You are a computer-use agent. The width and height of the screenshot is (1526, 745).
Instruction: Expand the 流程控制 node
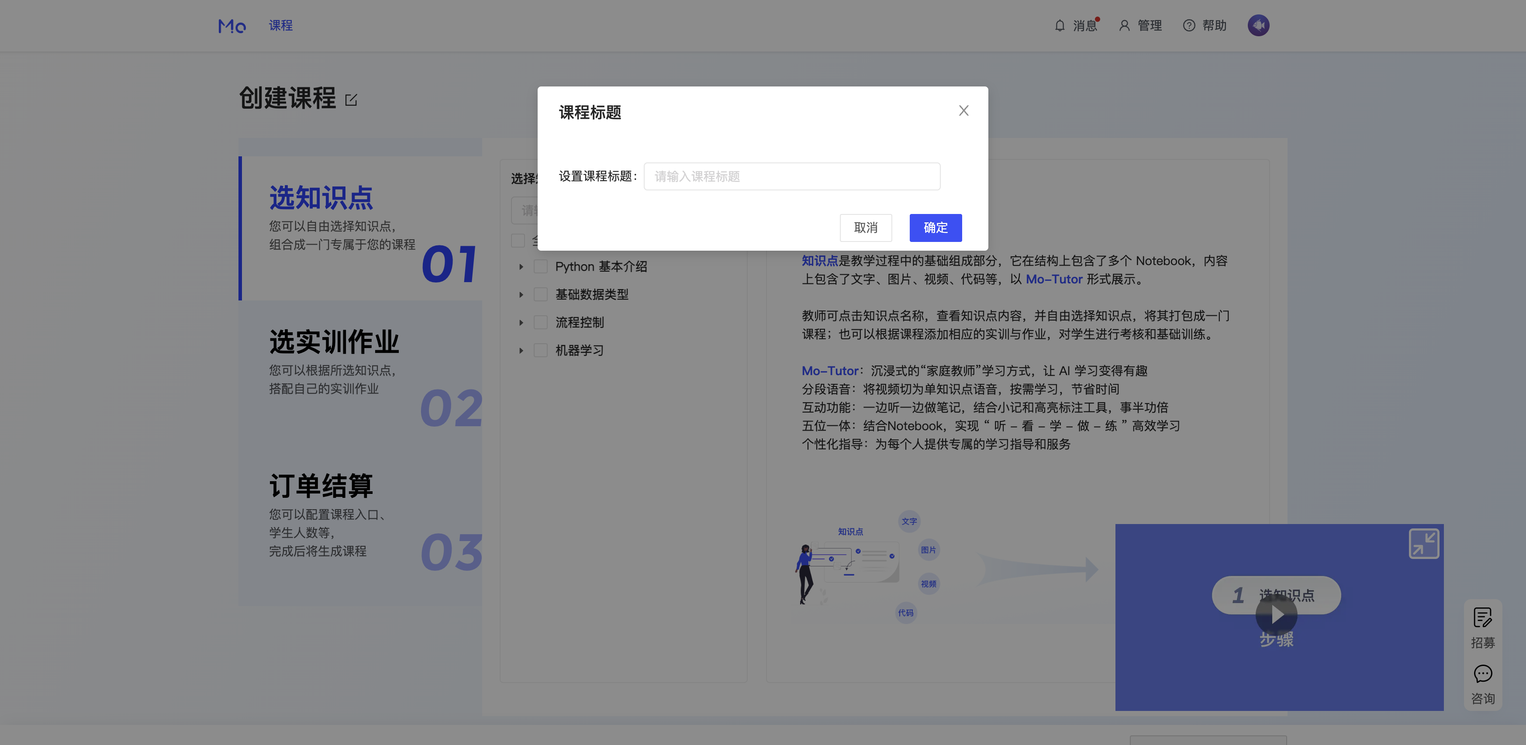(521, 323)
